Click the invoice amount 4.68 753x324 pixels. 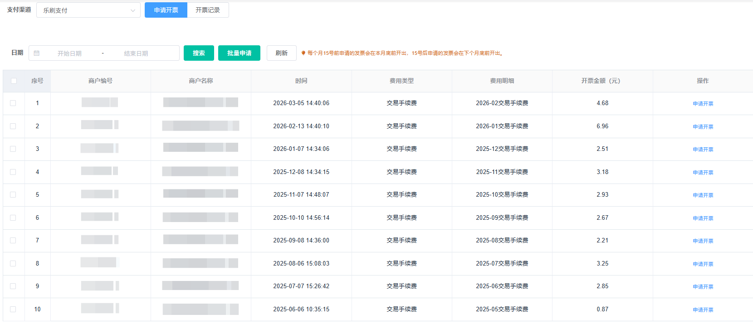point(602,103)
